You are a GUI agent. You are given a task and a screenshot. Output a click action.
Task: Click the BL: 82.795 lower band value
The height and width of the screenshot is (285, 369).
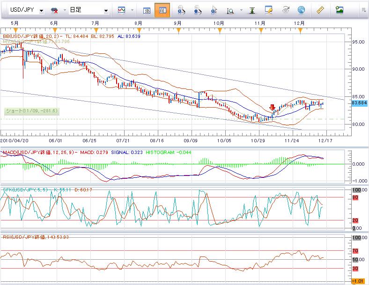click(103, 36)
